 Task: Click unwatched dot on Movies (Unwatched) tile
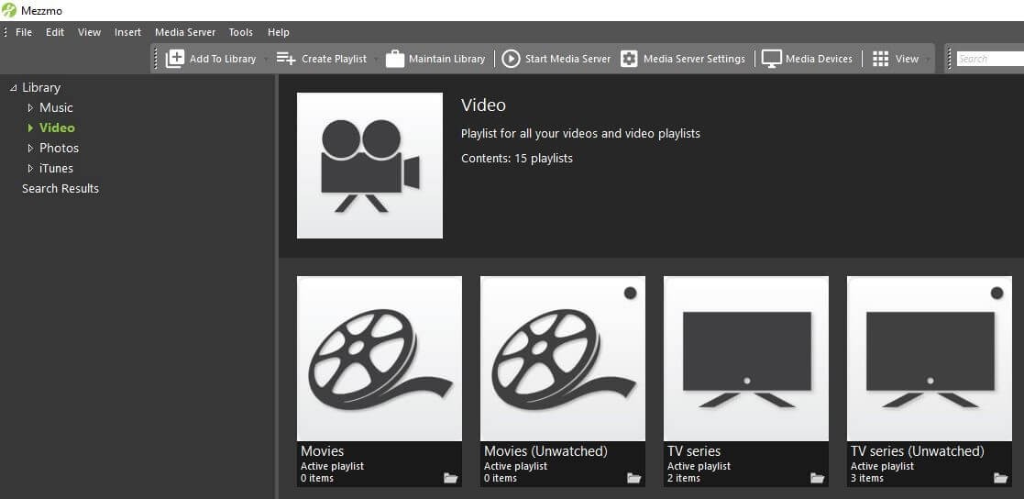[x=630, y=293]
